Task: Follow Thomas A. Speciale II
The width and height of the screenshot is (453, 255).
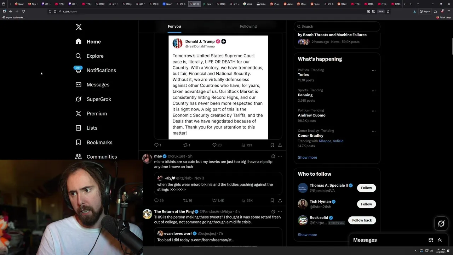Action: 366,188
